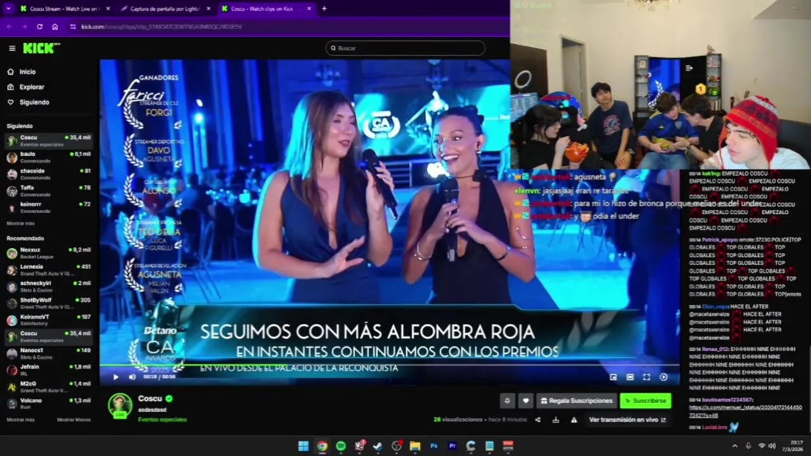
Task: Open a new browser tab
Action: (x=324, y=9)
